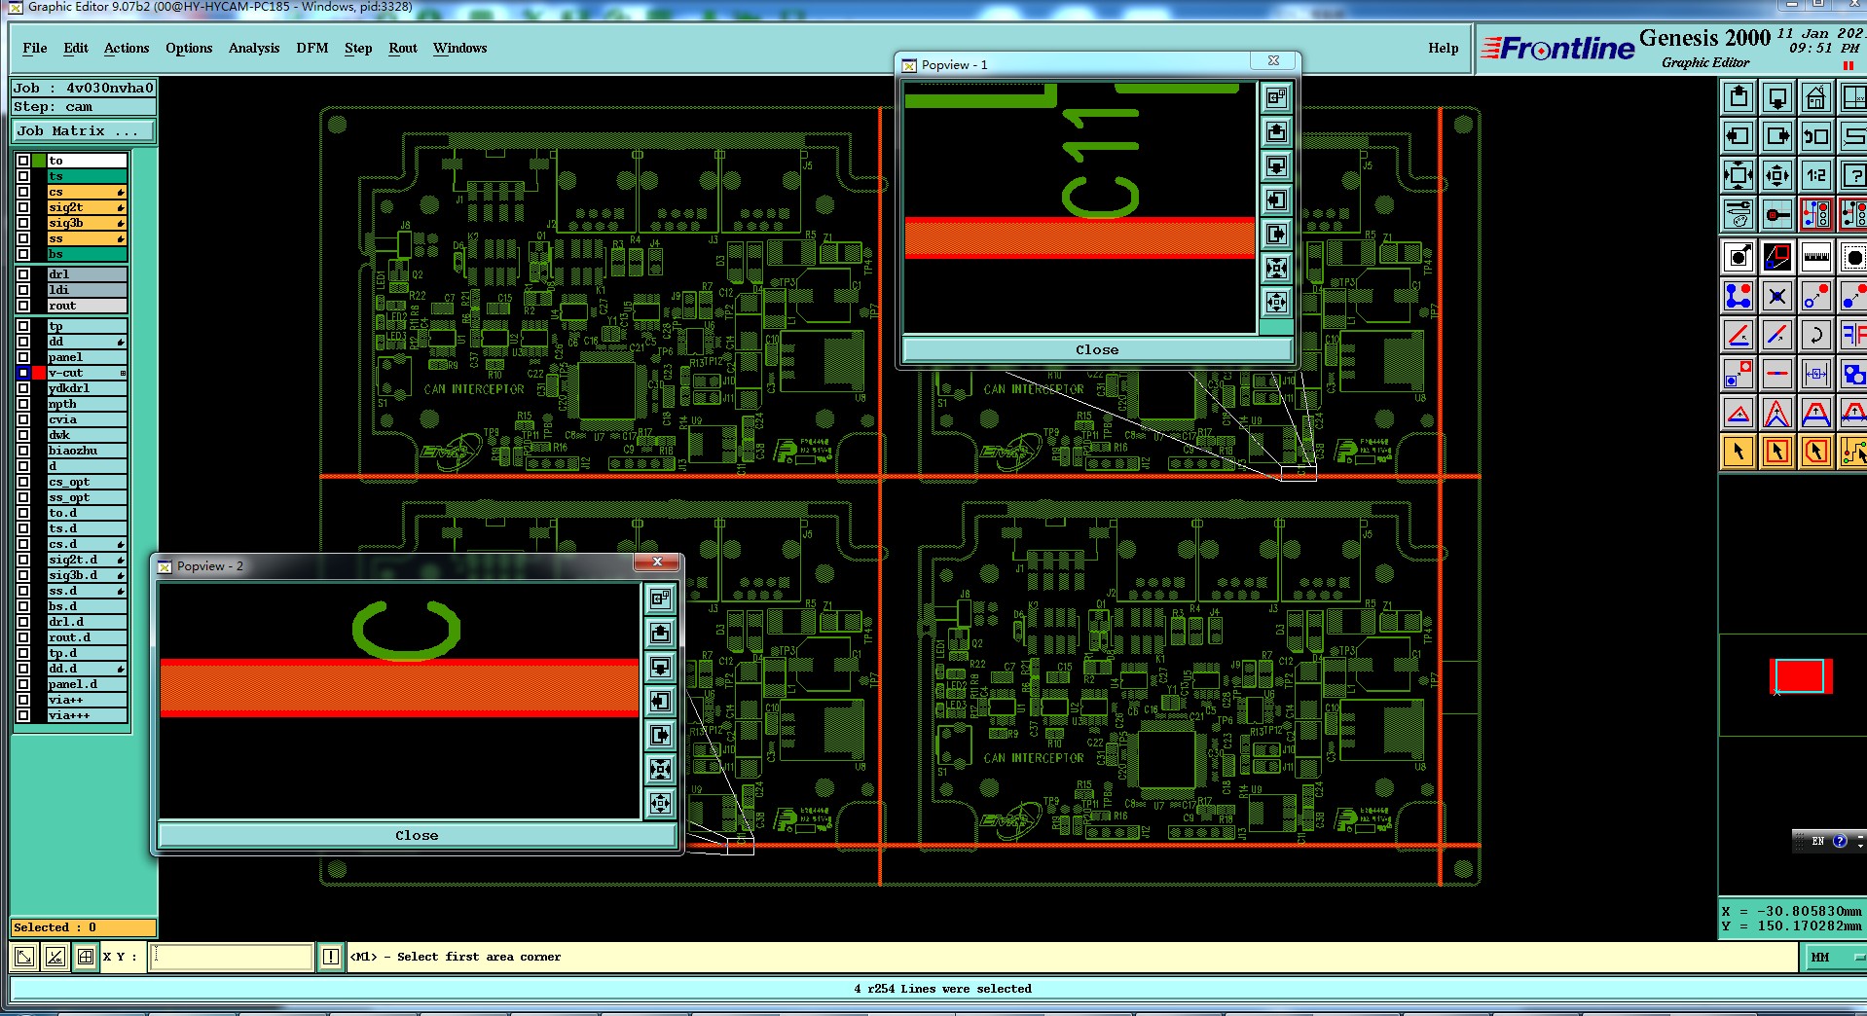Select the red-blue angled line edit tool
1867x1016 pixels.
[1739, 335]
